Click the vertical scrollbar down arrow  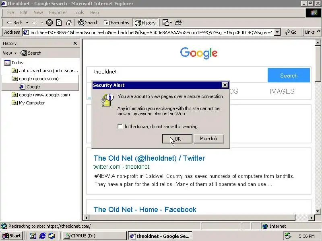[318, 211]
